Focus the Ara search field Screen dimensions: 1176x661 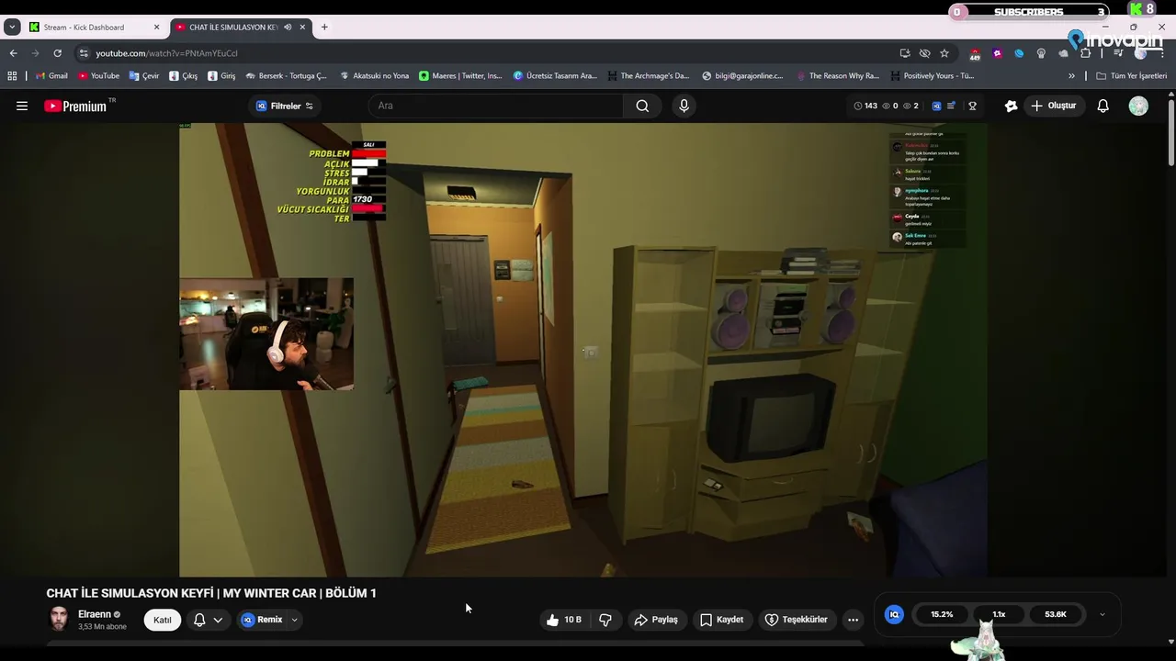(496, 106)
